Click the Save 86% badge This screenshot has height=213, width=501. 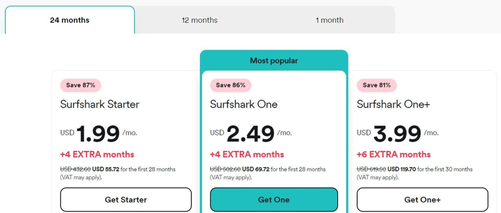(230, 85)
